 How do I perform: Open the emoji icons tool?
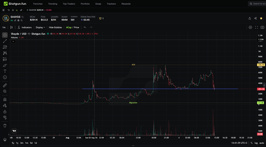click(5, 77)
